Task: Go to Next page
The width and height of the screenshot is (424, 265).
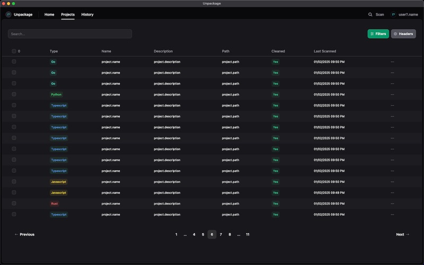Action: coord(403,234)
